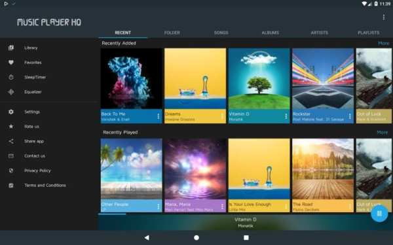Switch to the ALBUMS tab
393x245 pixels.
pos(270,33)
